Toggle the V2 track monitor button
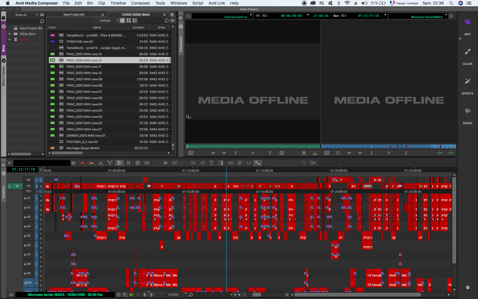Image resolution: width=478 pixels, height=299 pixels. (x=41, y=180)
